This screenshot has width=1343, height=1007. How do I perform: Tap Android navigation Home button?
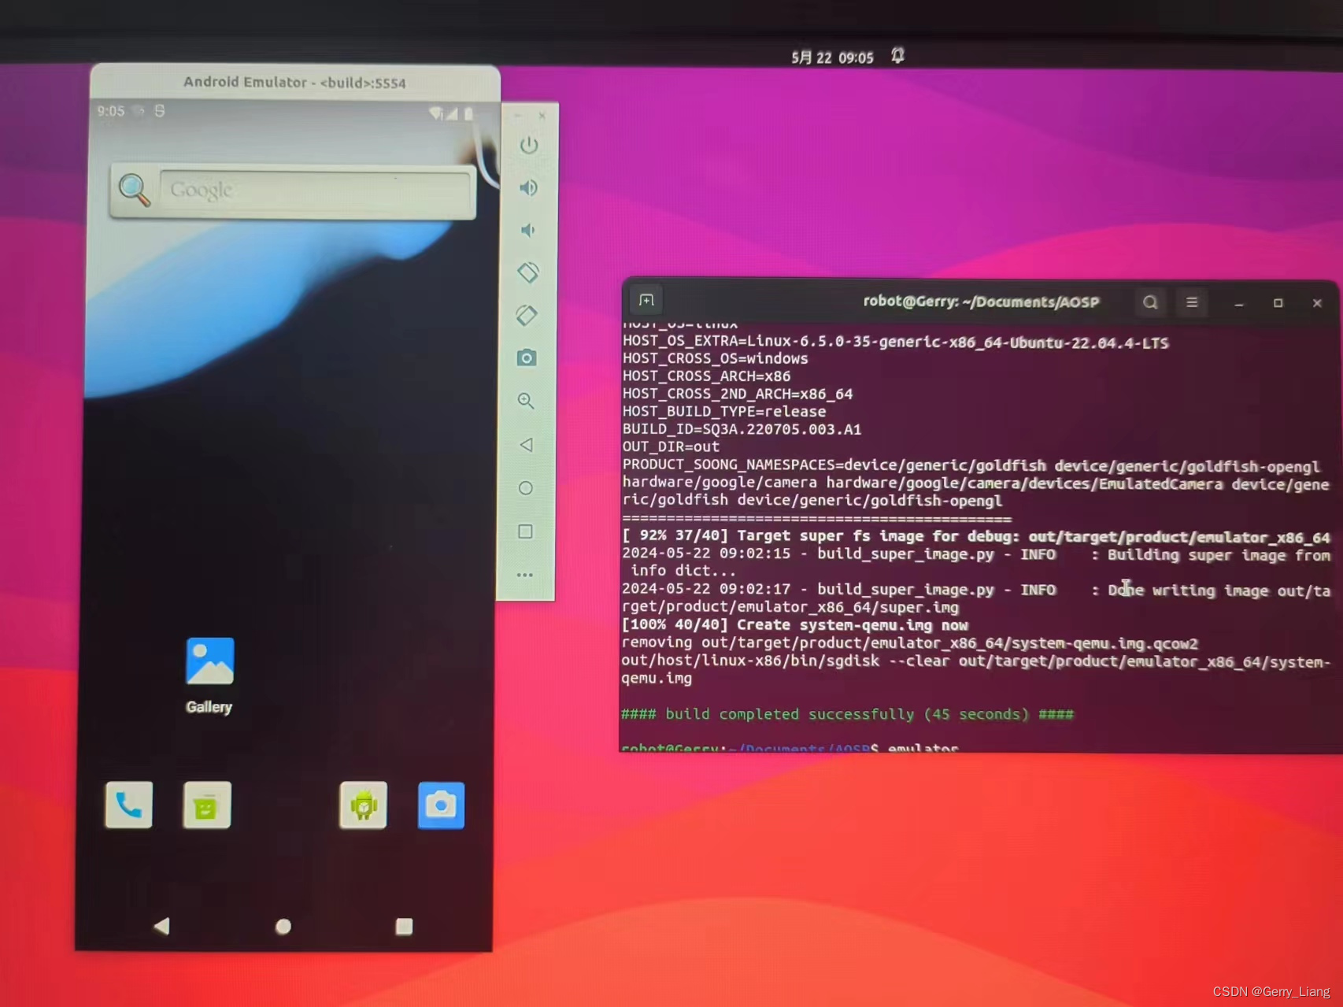283,927
